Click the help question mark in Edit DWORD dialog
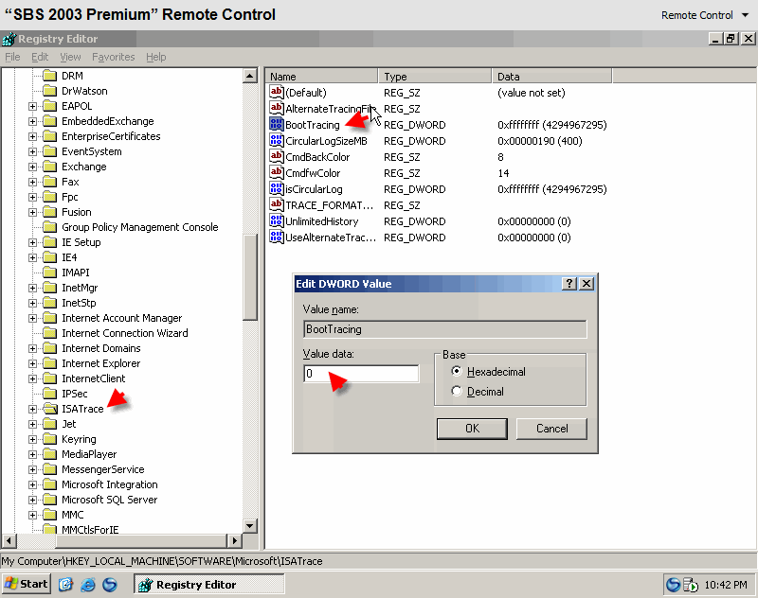 [569, 283]
